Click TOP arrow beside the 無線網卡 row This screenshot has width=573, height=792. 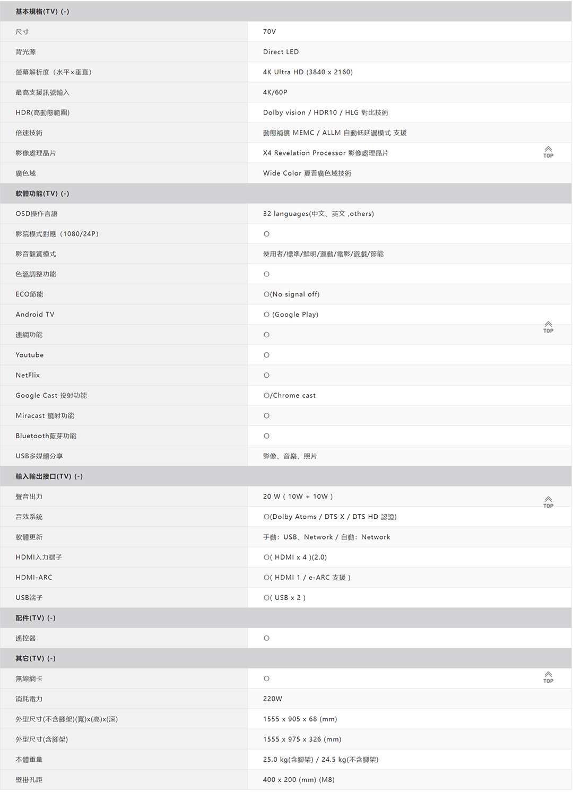tap(548, 677)
